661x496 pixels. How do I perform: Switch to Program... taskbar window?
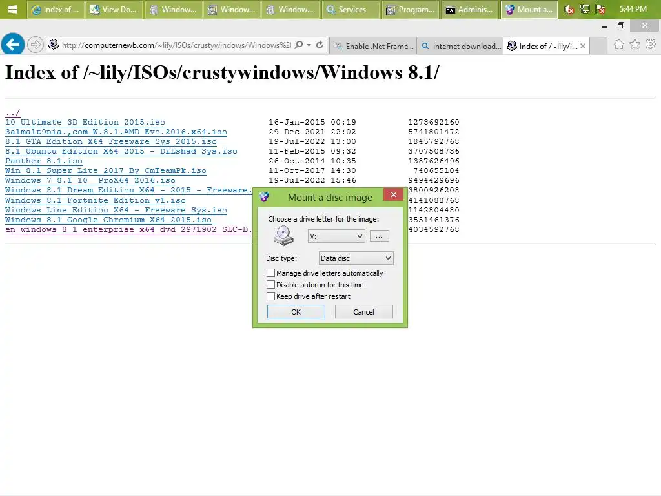[410, 9]
